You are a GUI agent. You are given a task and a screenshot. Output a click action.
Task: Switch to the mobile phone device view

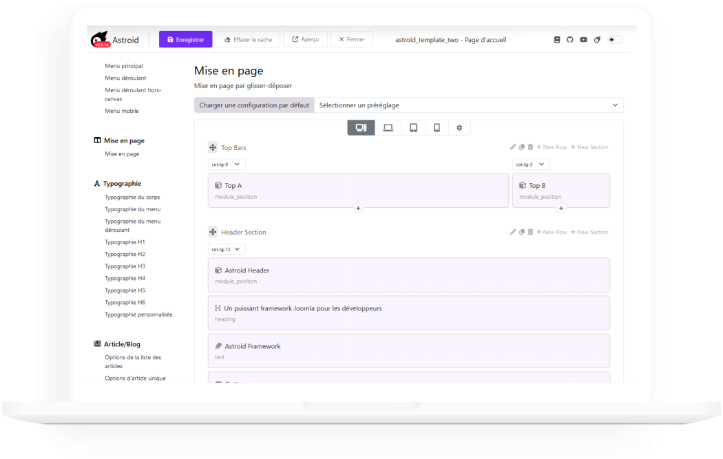pyautogui.click(x=437, y=128)
